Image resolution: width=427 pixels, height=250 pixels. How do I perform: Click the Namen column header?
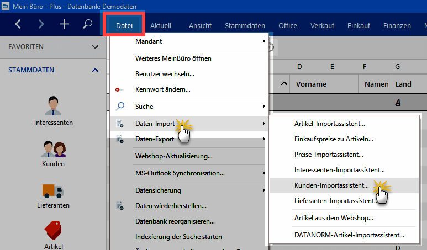point(374,84)
